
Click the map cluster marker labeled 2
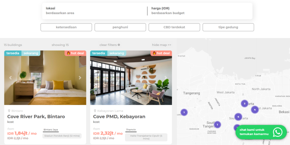(244, 103)
